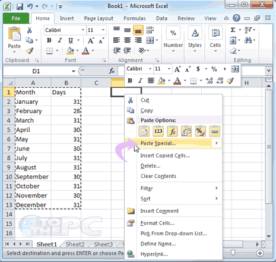Expand the Paste Special submenu arrow

coord(217,143)
